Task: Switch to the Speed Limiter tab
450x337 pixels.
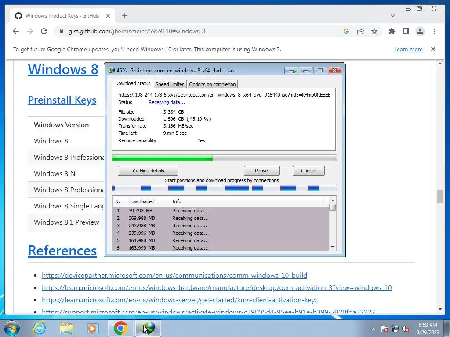Action: [x=170, y=84]
